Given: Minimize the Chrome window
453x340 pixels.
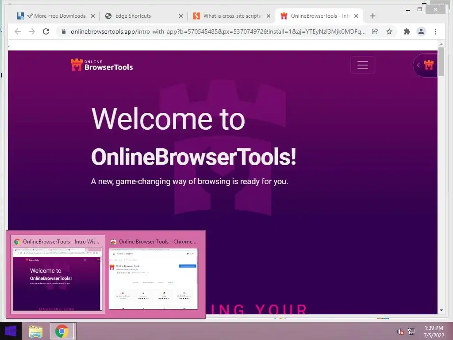Looking at the screenshot, I should pyautogui.click(x=407, y=10).
